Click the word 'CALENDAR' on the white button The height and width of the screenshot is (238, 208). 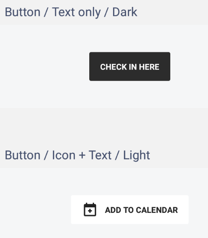157,210
